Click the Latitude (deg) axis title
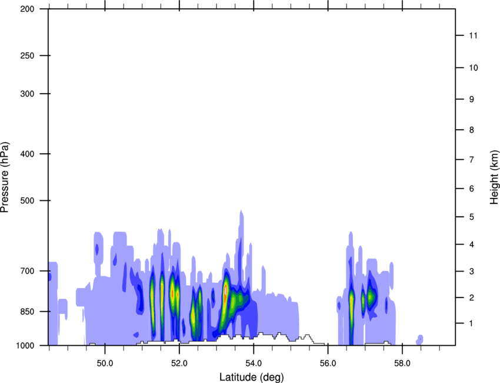 252,377
